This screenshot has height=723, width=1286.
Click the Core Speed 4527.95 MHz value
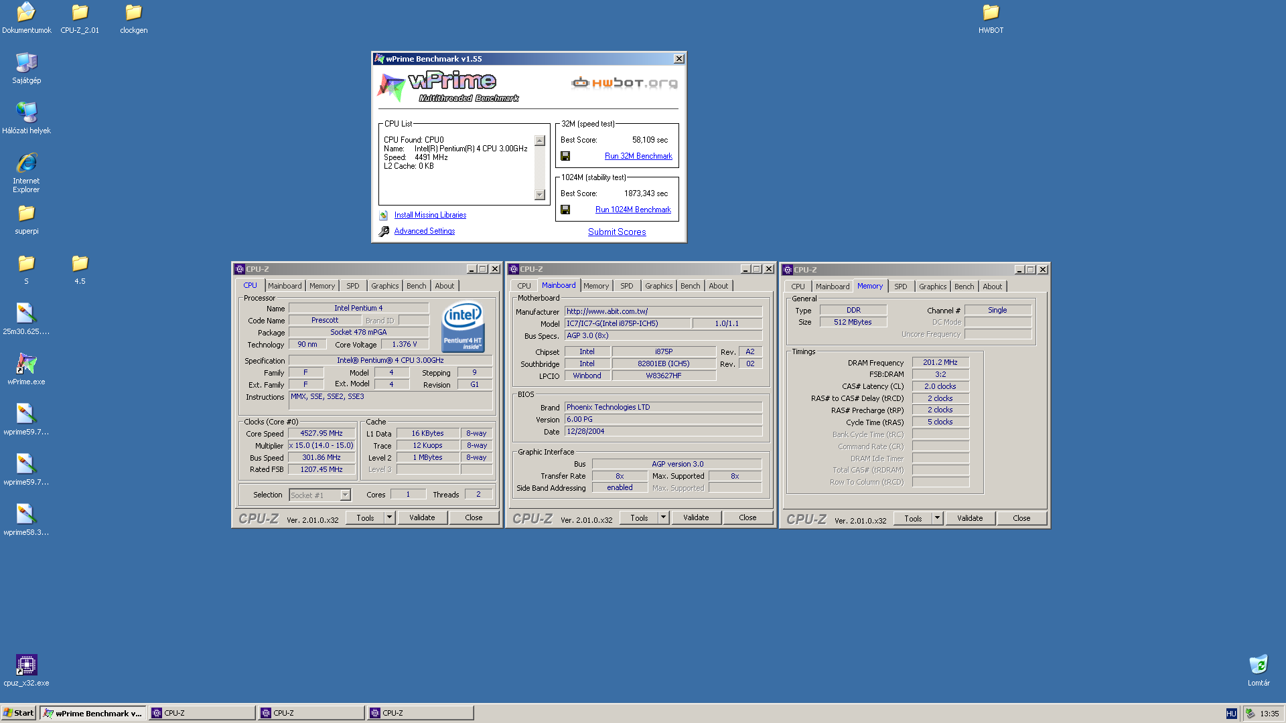[x=321, y=433]
